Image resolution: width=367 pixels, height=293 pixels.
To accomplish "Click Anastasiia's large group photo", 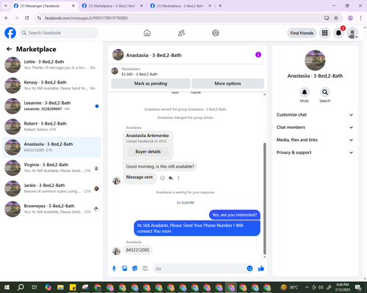I will 315,60.
